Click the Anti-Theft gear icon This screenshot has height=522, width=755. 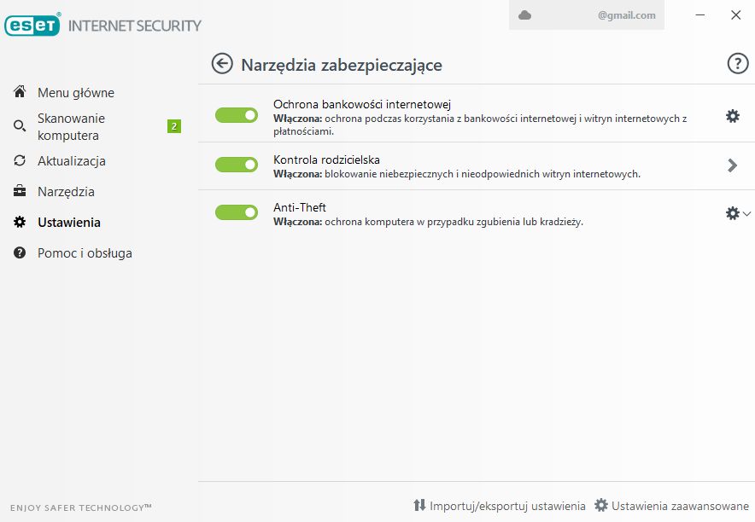pyautogui.click(x=731, y=213)
